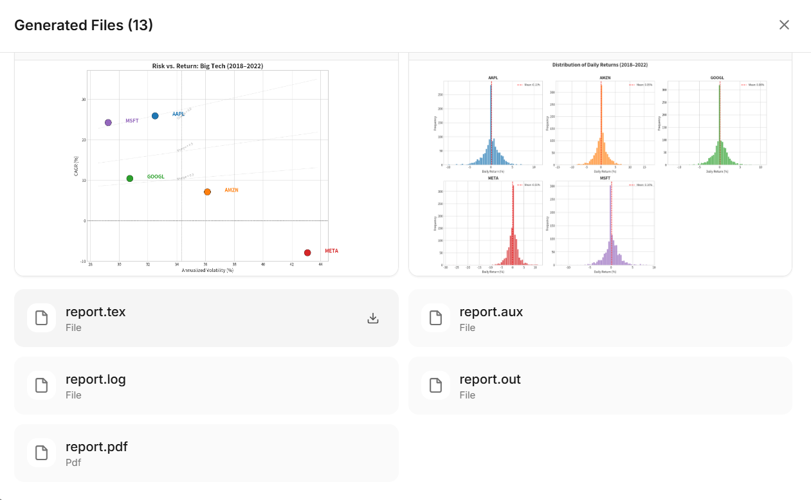Image resolution: width=811 pixels, height=500 pixels.
Task: Download the report.tex file
Action: click(x=372, y=318)
